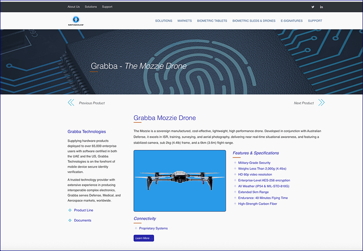Screen dimensions: 363x251
Task: Click the Metadolce logo
Action: pos(76,20)
